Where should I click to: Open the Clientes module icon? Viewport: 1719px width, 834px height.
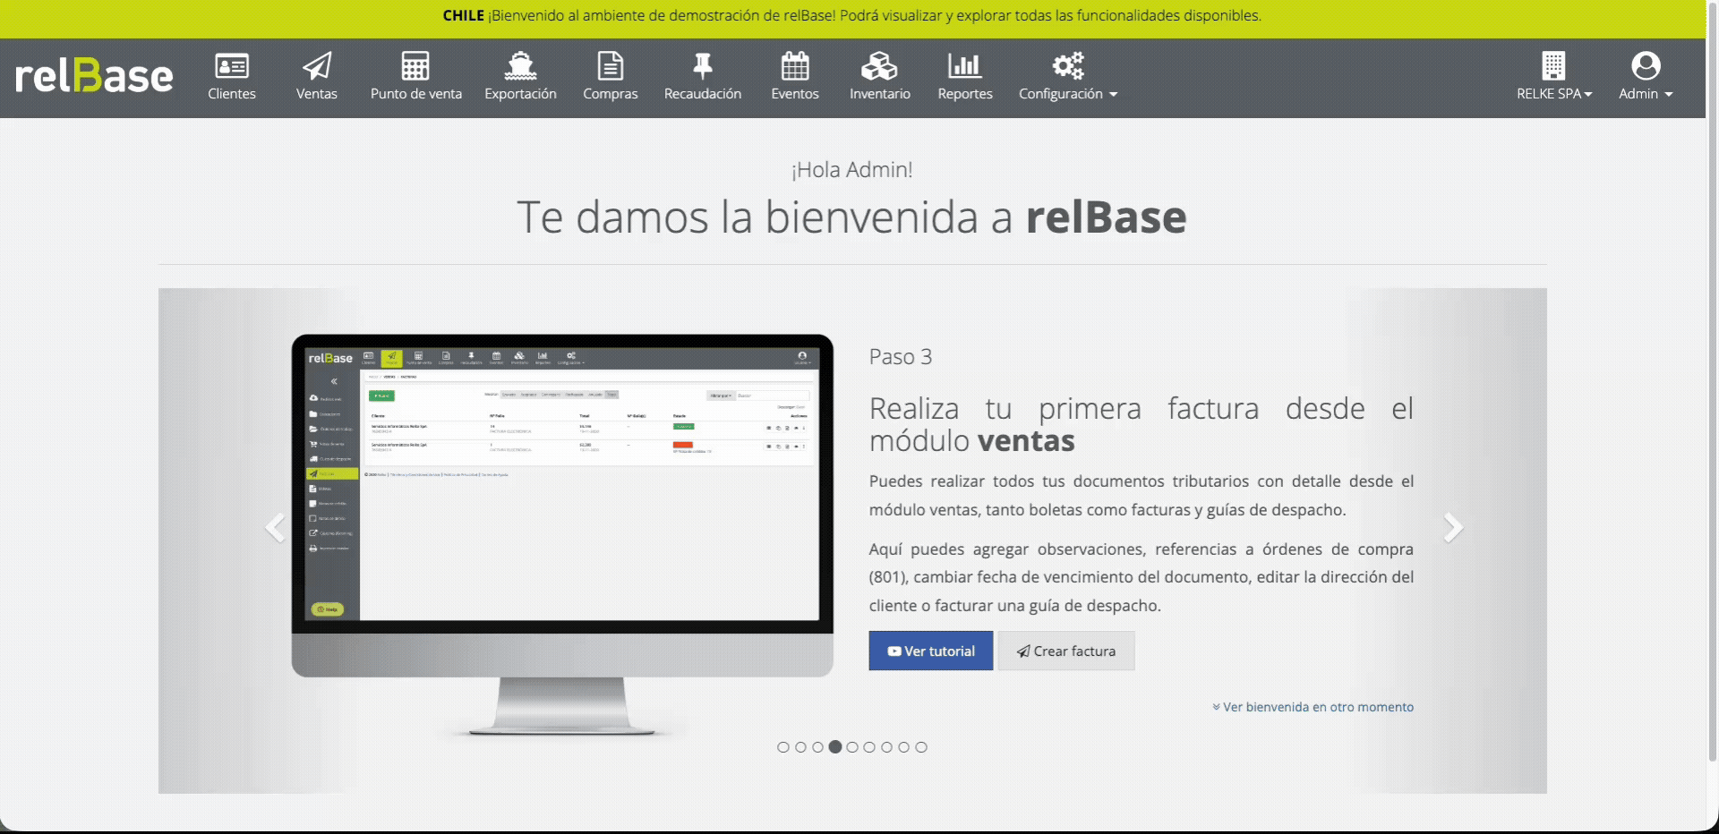click(232, 67)
